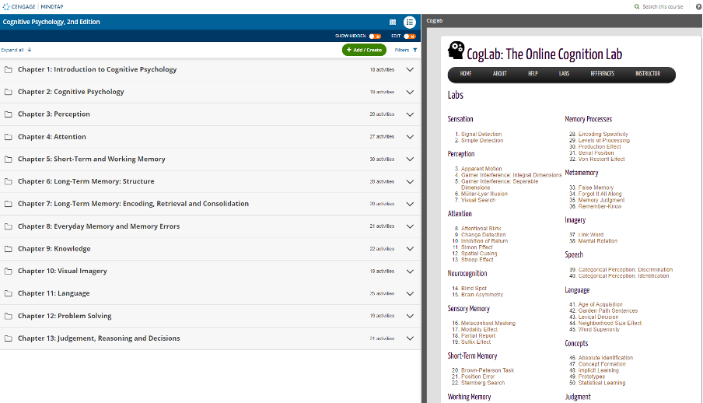Open the Müller-Lyer Illusion lab link
The width and height of the screenshot is (703, 403).
point(484,194)
